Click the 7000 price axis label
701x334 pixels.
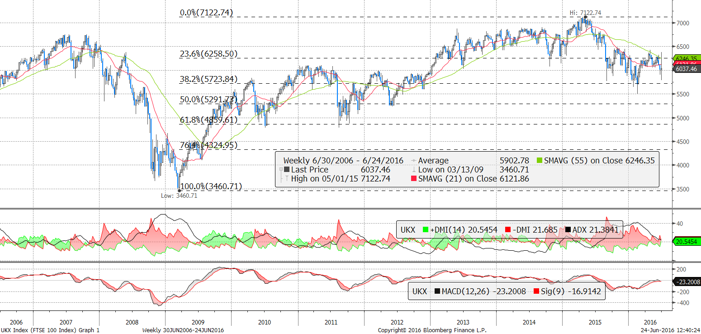tap(683, 23)
